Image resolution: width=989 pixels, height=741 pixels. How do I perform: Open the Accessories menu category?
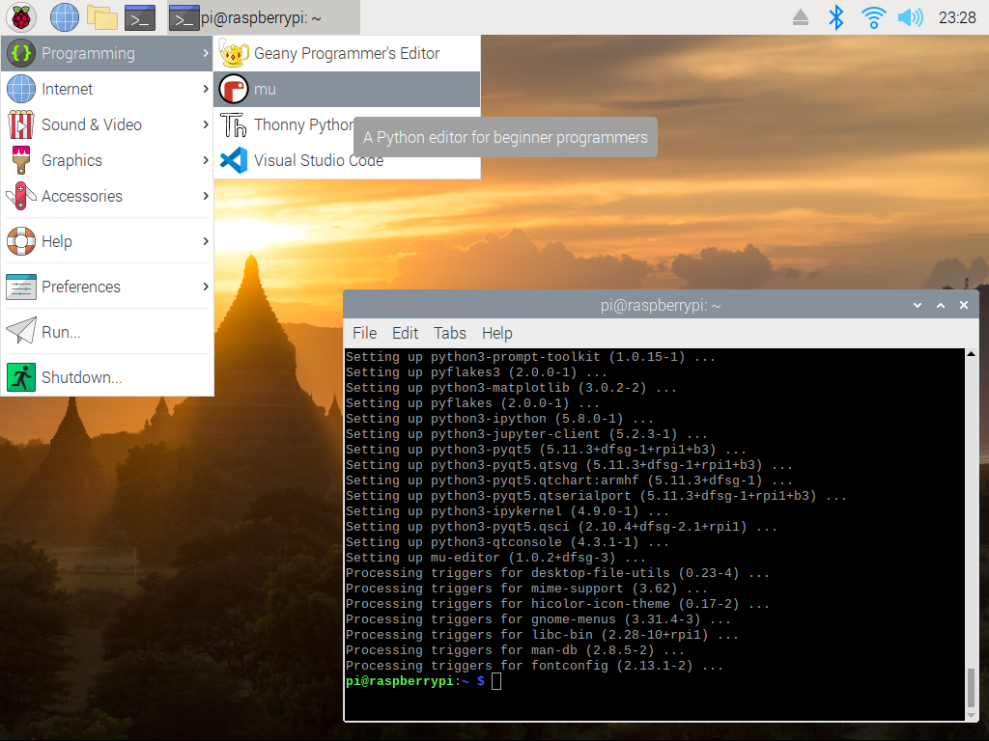[x=107, y=196]
